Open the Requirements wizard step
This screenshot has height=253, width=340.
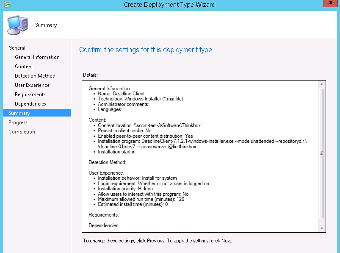coord(30,95)
